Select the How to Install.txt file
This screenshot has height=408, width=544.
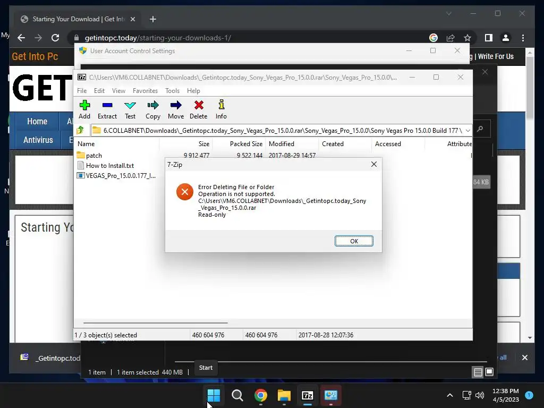pyautogui.click(x=106, y=166)
